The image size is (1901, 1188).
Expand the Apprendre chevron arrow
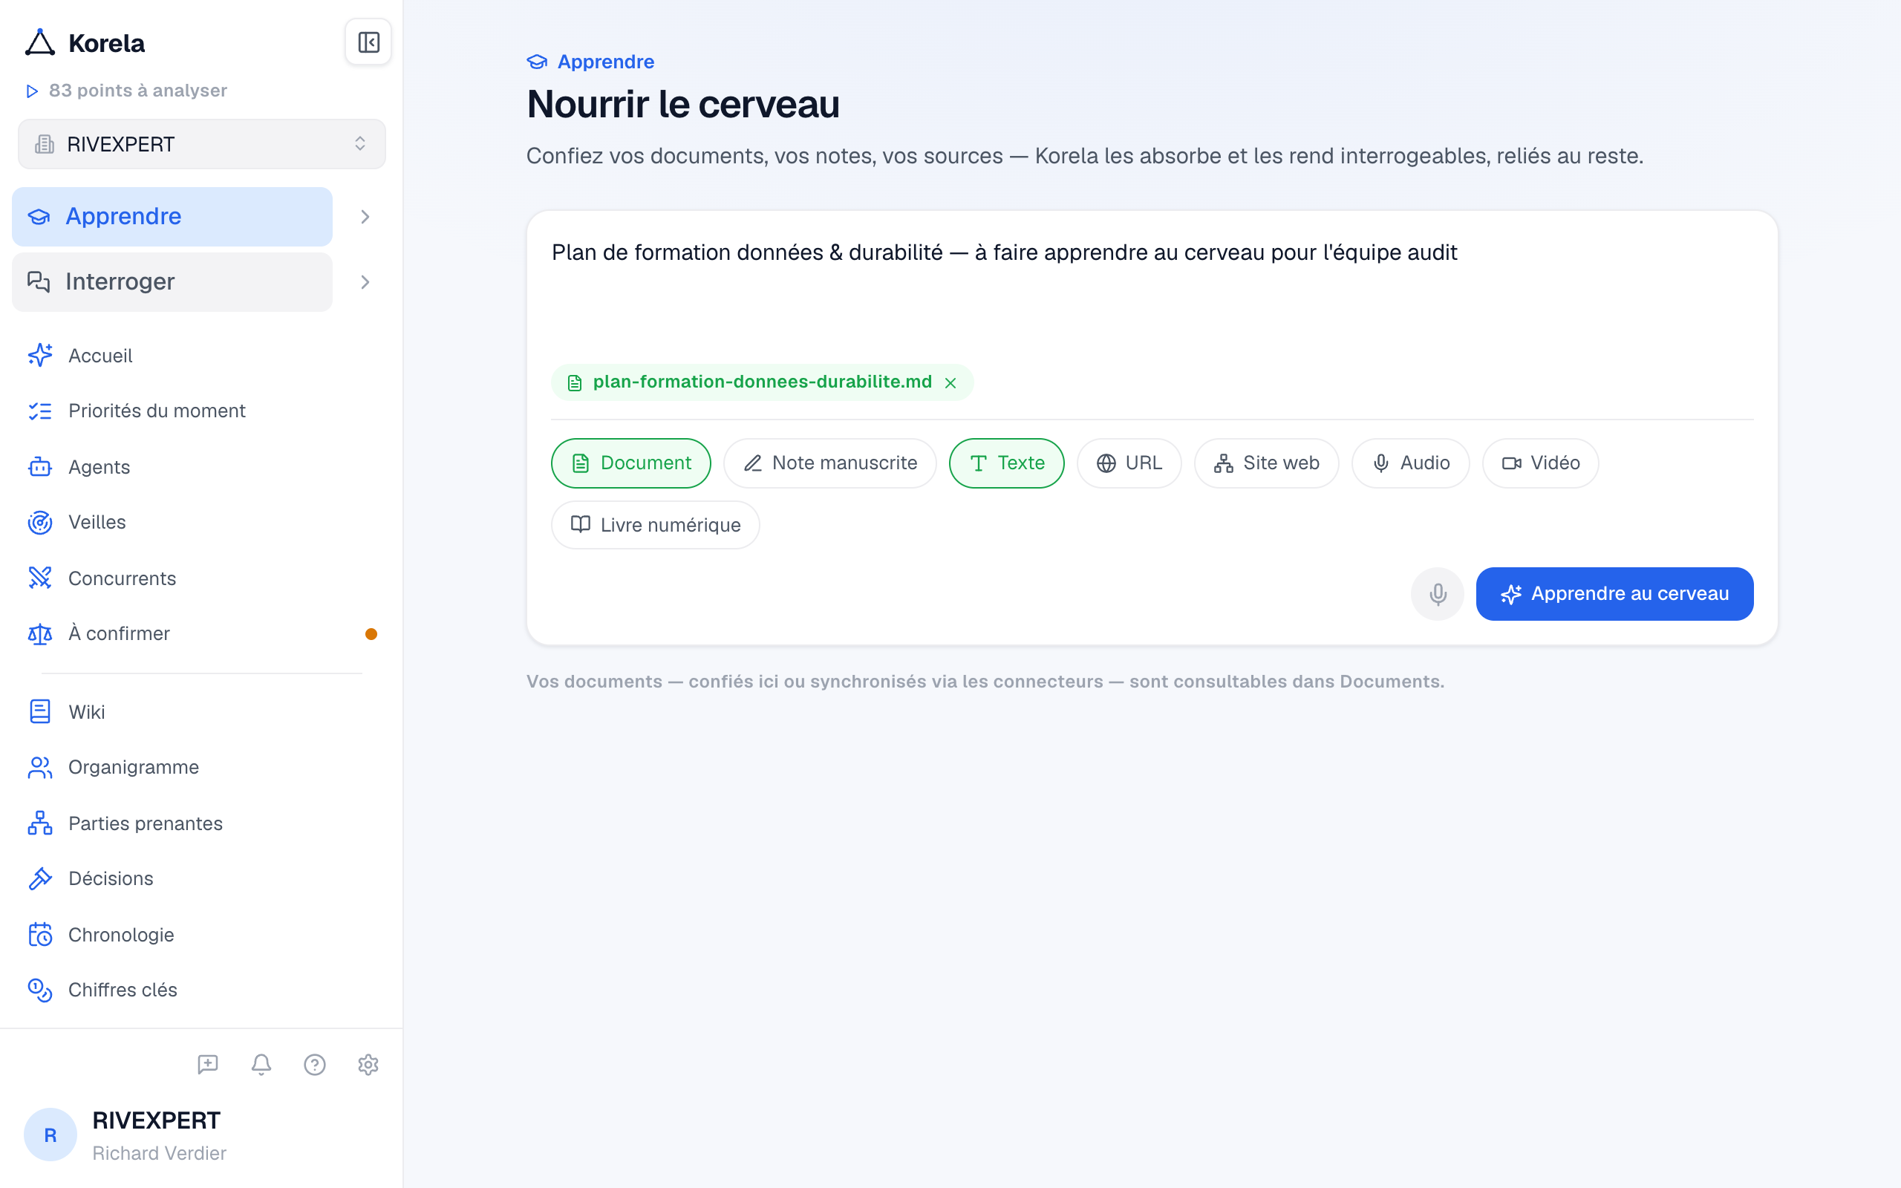(x=365, y=217)
